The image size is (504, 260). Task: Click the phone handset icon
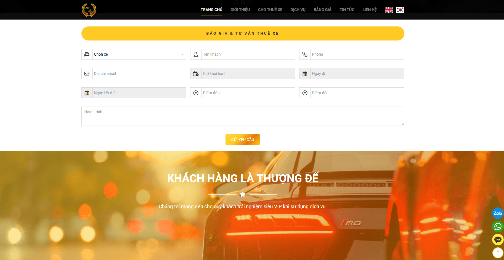click(305, 54)
